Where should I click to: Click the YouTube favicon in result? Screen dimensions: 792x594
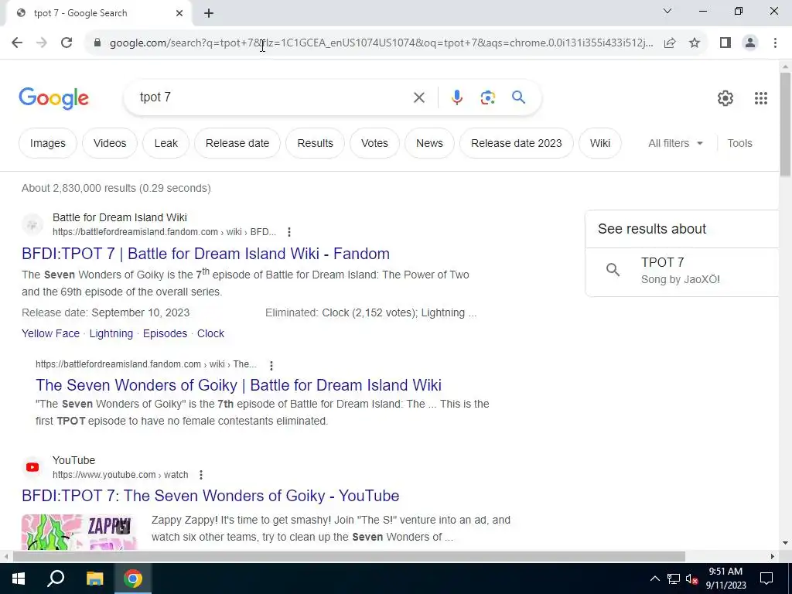pos(32,467)
